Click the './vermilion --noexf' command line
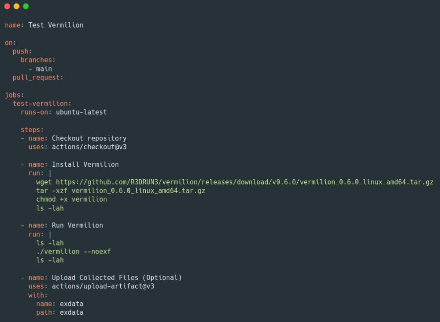The width and height of the screenshot is (440, 322). pyautogui.click(x=73, y=251)
